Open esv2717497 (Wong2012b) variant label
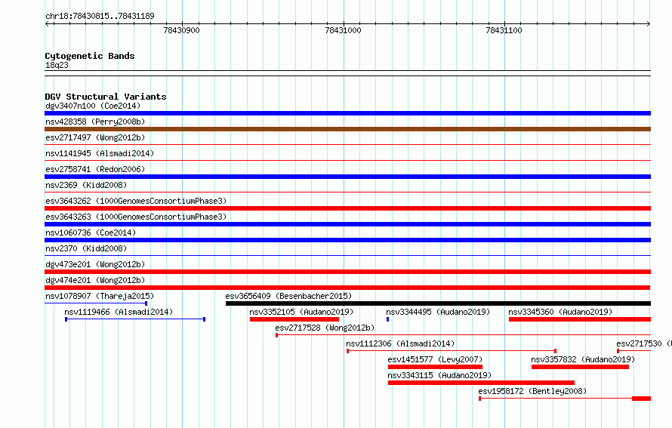Screen dimensions: 672x428 coord(95,137)
